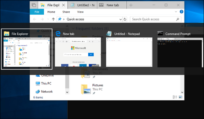204x119 pixels.
Task: Open the address bar history dropdown
Action: point(120,19)
